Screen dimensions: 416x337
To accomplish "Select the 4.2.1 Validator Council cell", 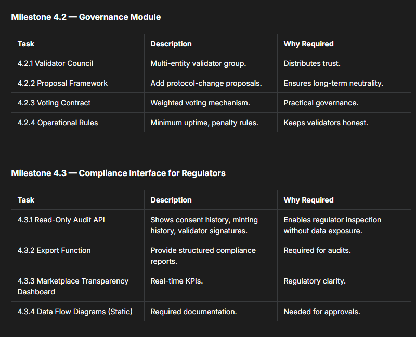I will tap(55, 63).
